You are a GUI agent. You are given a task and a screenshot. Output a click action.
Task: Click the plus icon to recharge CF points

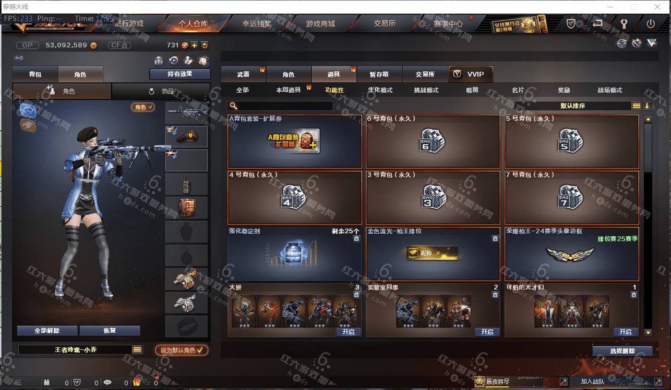point(194,45)
